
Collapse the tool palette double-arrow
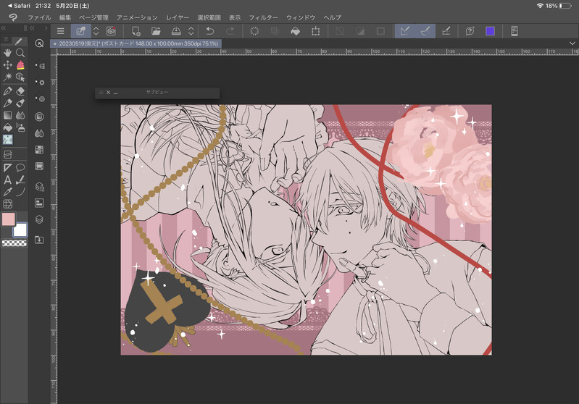(x=4, y=28)
